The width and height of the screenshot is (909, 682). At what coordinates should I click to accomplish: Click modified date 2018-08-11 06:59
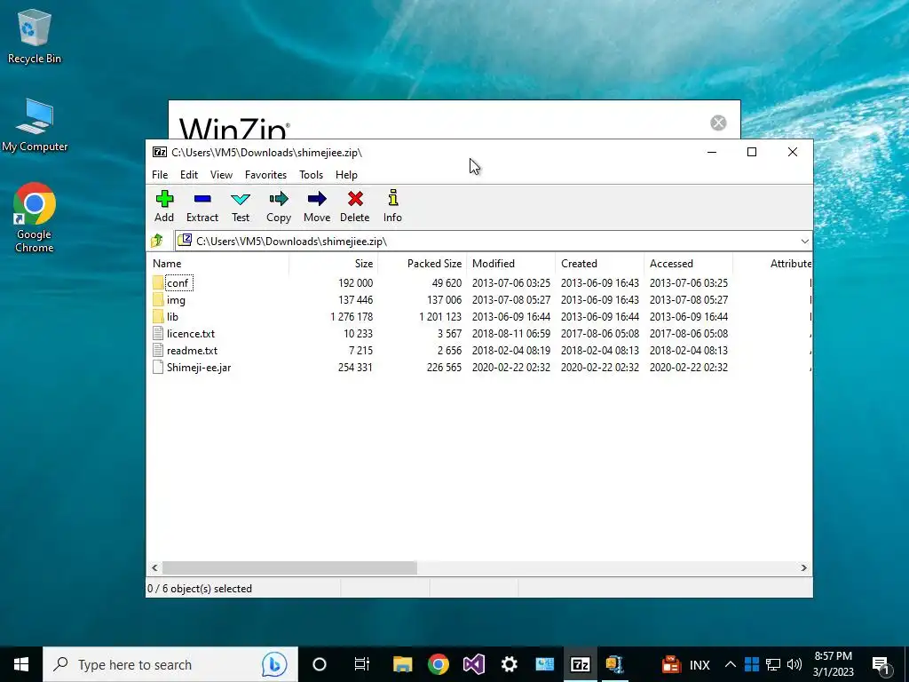pyautogui.click(x=510, y=334)
